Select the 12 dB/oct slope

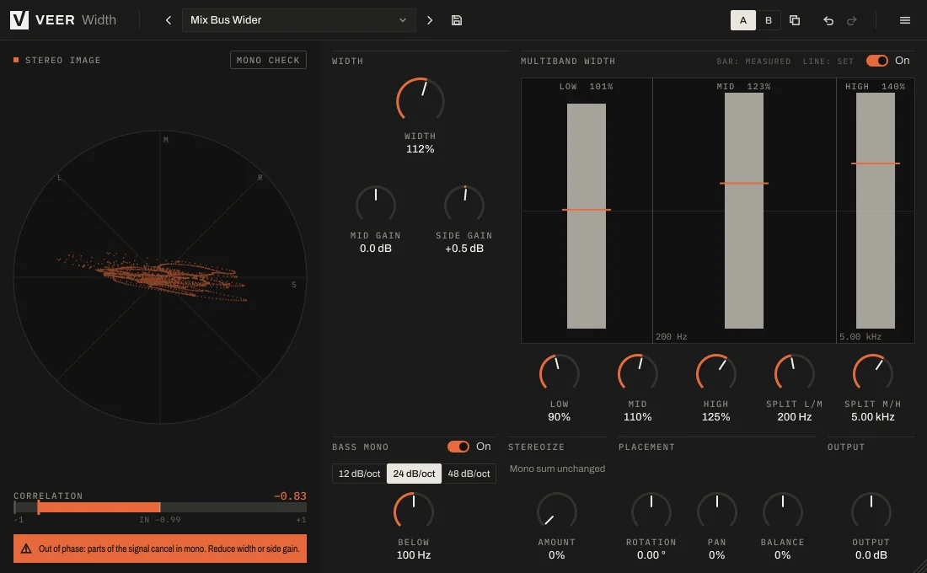tap(360, 474)
